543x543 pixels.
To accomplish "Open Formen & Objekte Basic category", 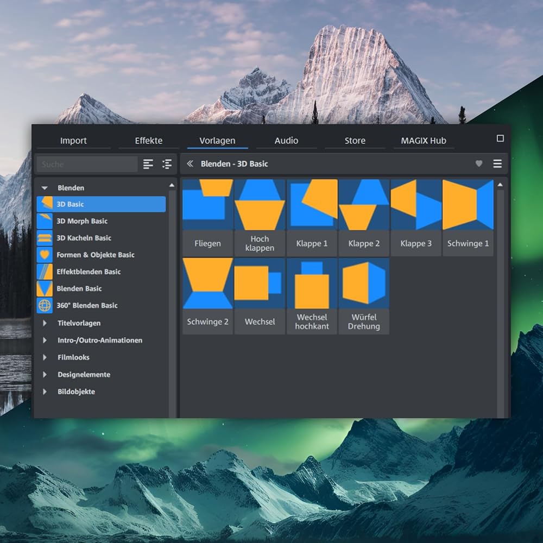I will (x=95, y=255).
